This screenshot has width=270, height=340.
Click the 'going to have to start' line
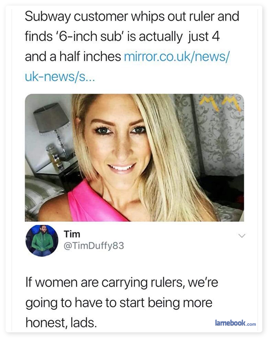coord(119,303)
